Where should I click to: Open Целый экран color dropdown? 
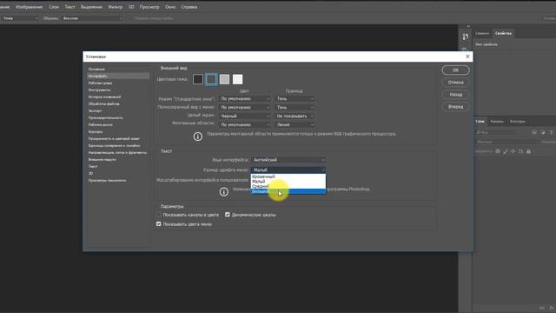(245, 116)
